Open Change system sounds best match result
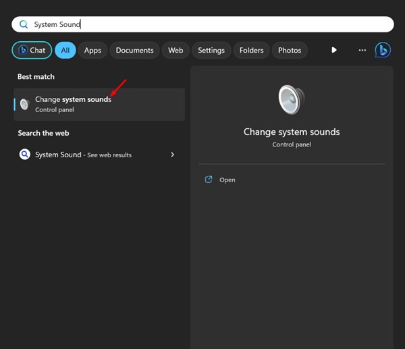Image resolution: width=405 pixels, height=349 pixels. tap(99, 105)
